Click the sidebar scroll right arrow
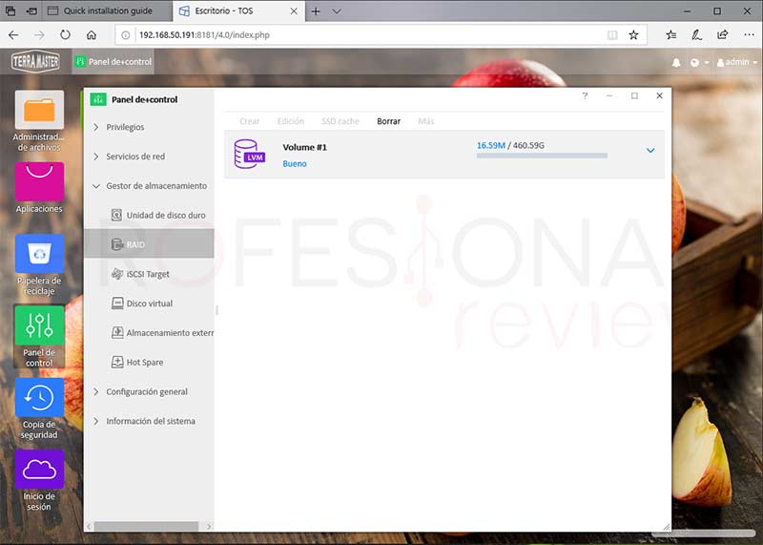 pos(209,526)
